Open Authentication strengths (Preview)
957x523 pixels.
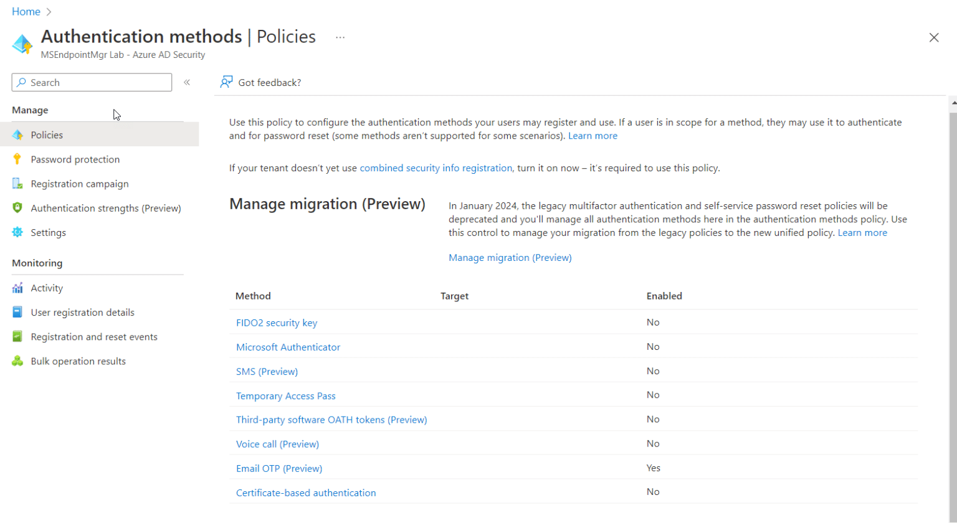[x=105, y=207]
